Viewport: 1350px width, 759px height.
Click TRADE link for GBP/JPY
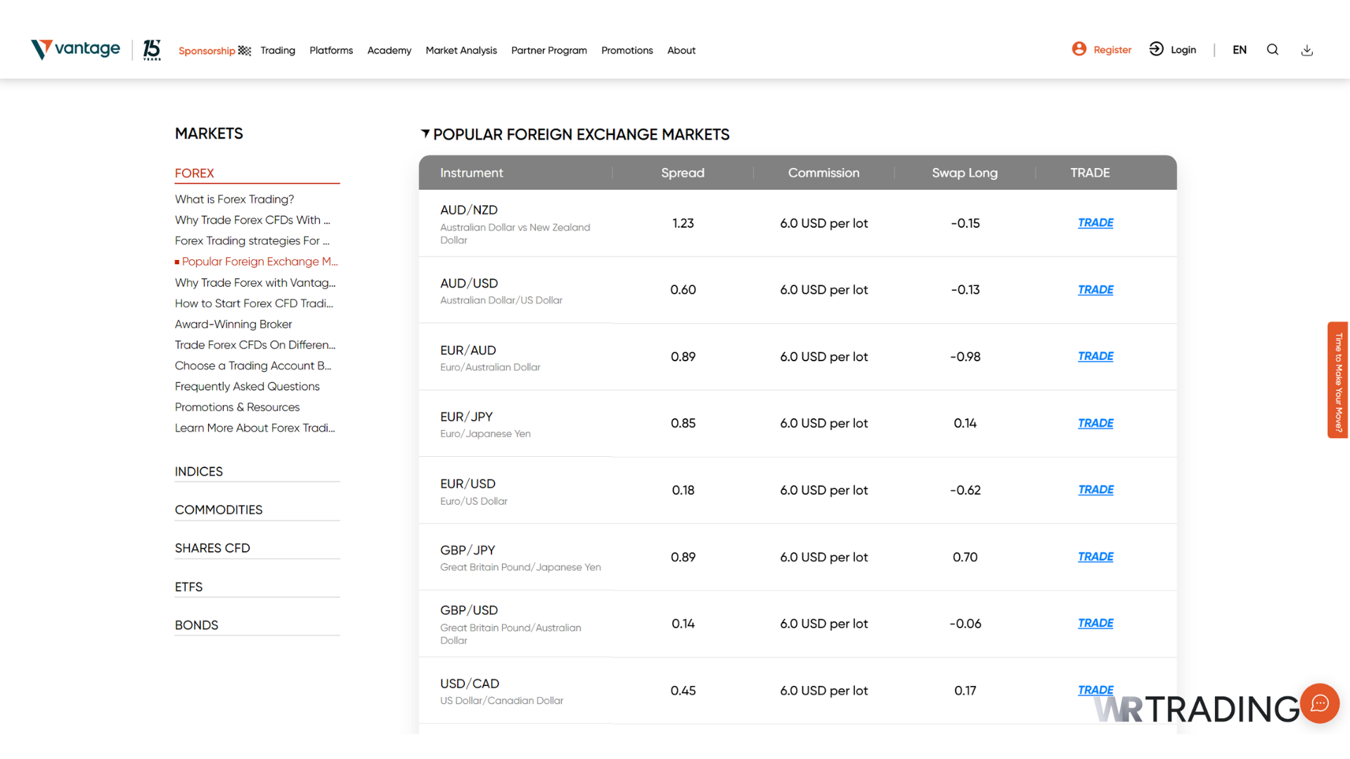pos(1095,557)
